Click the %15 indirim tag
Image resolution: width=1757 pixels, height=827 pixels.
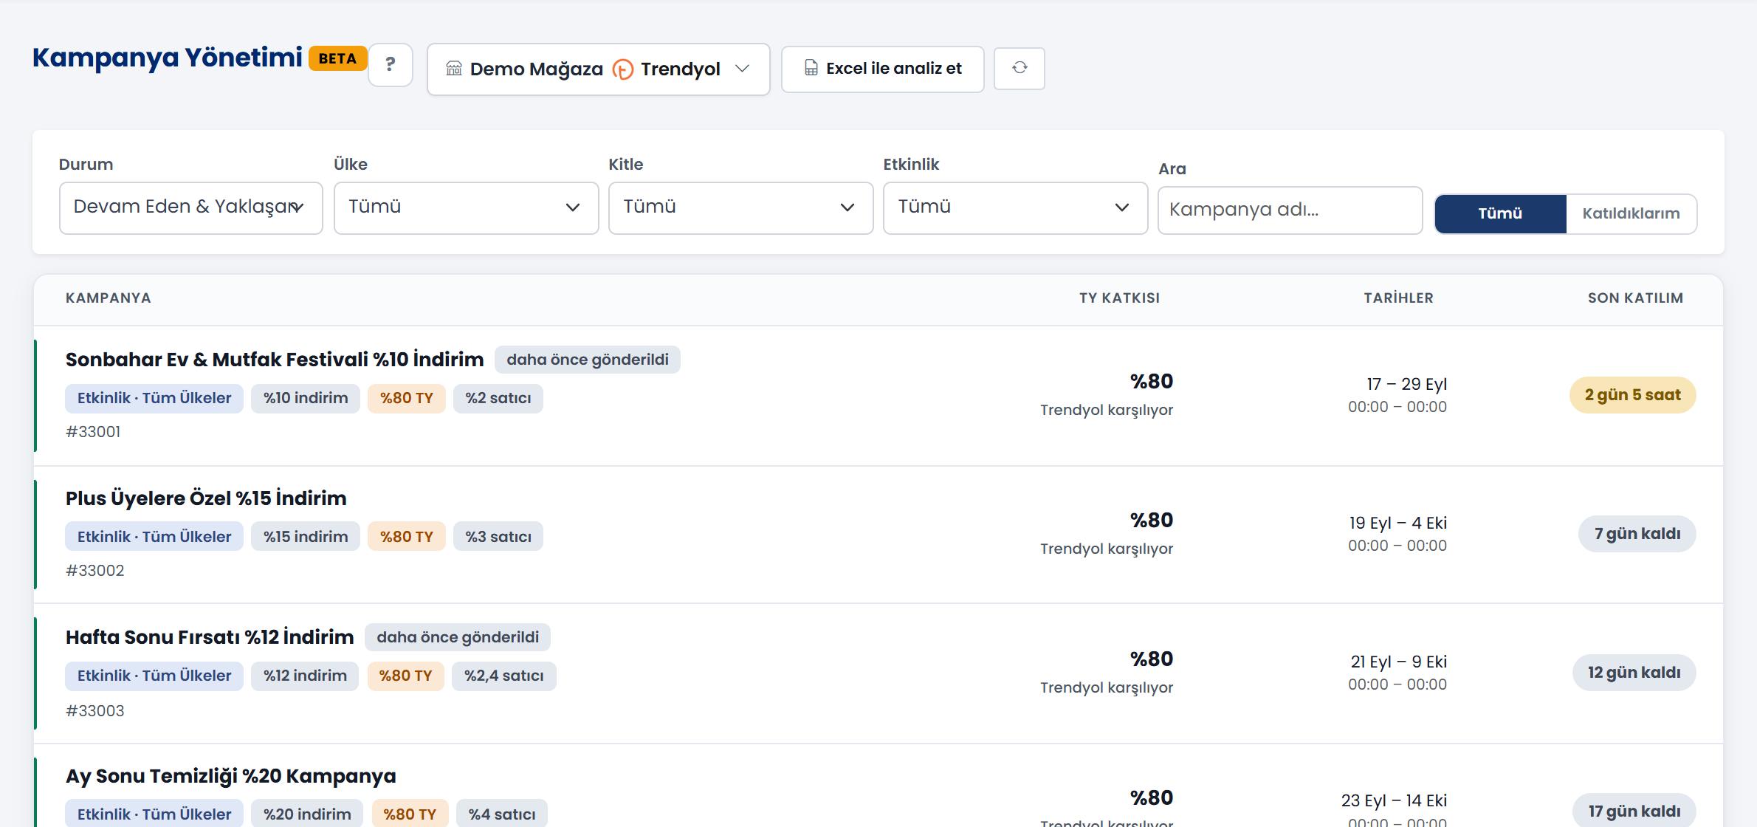tap(306, 537)
